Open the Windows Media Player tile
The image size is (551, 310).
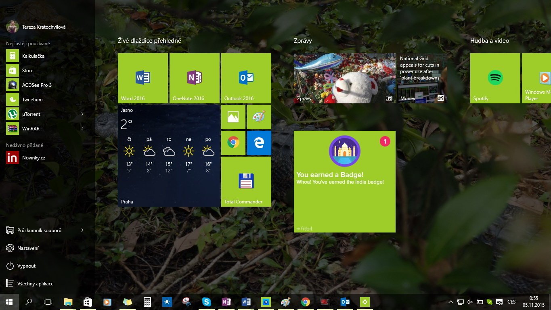[x=536, y=78]
